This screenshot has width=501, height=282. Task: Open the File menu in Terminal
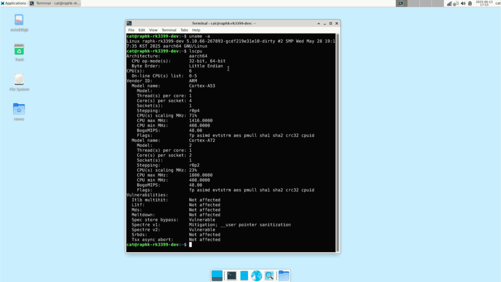[132, 30]
